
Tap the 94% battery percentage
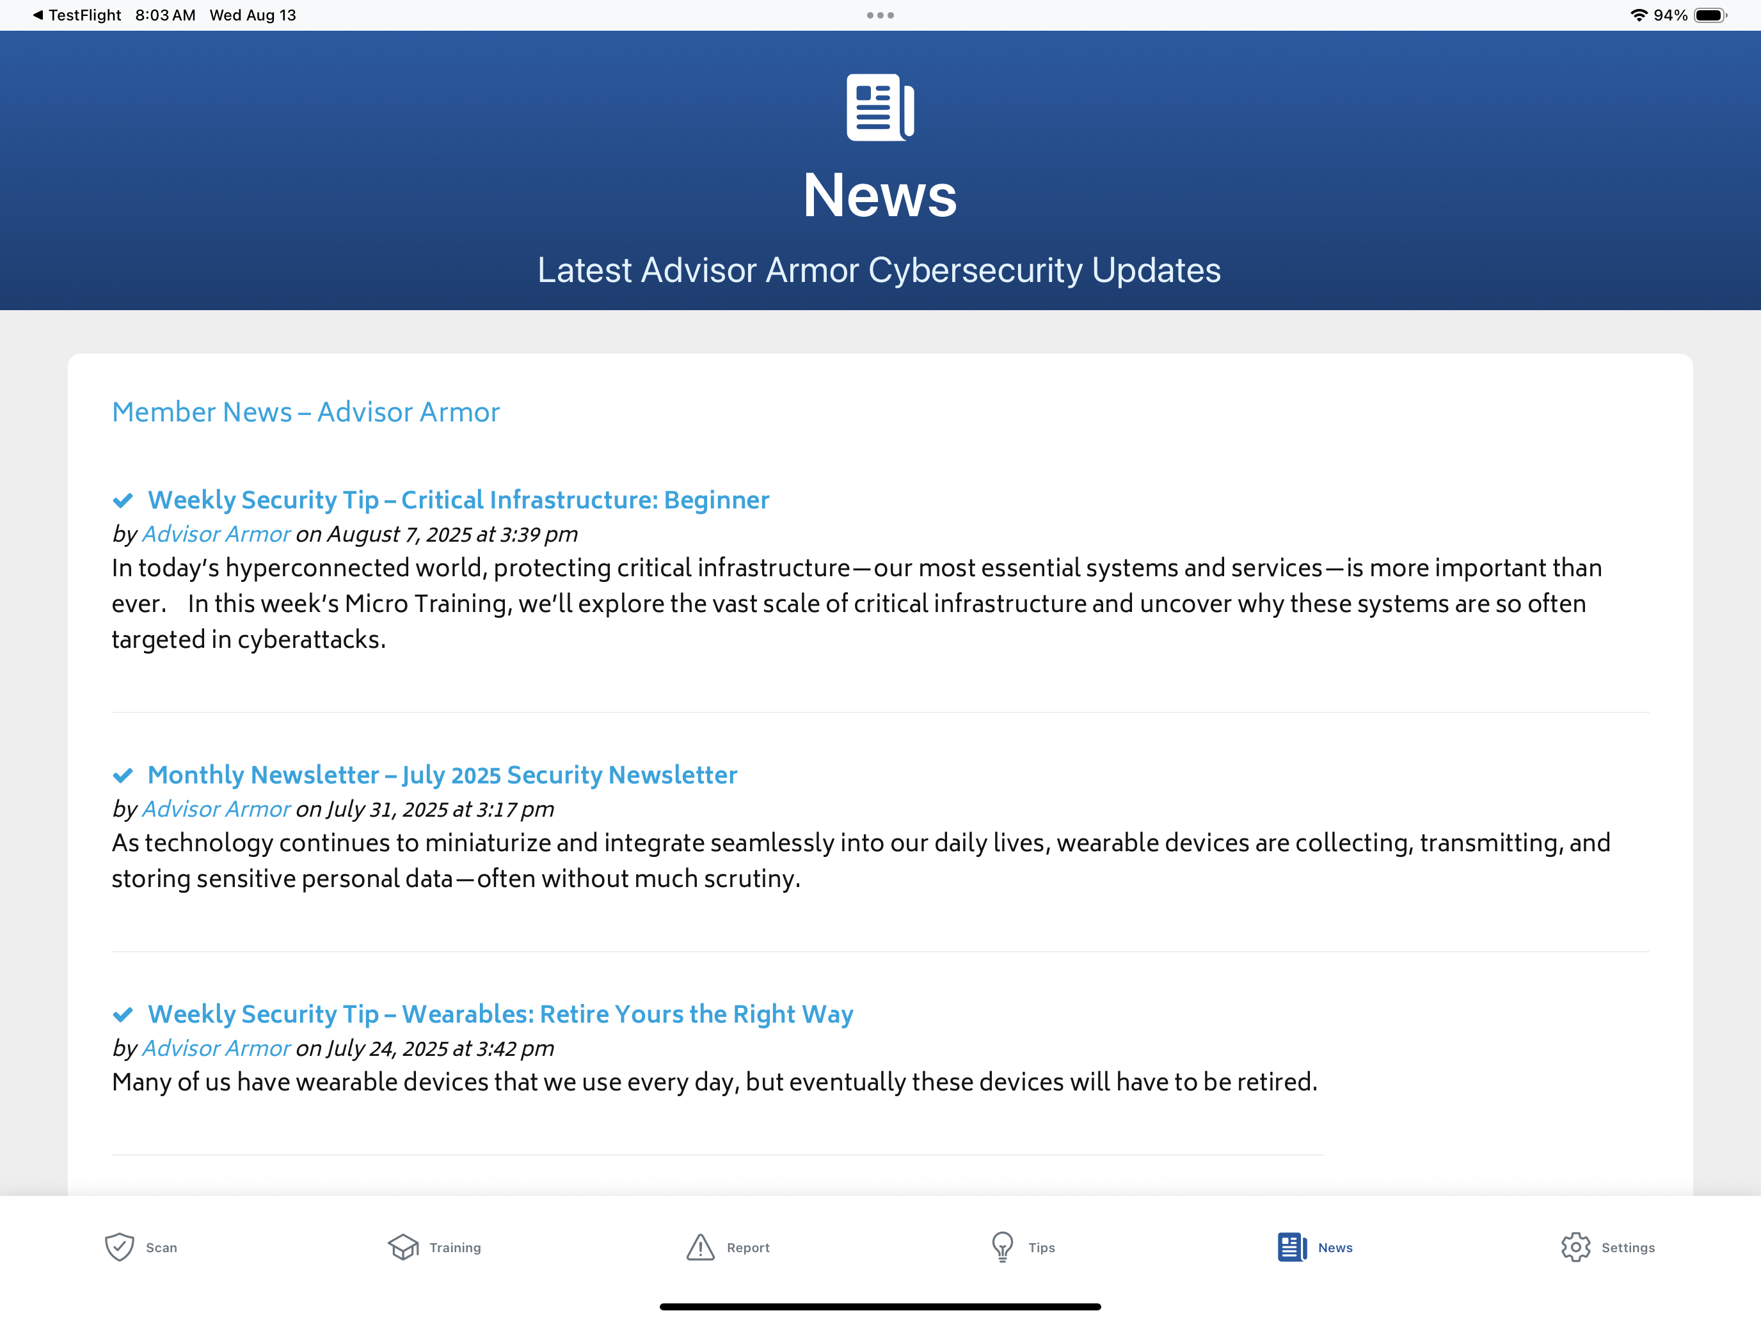click(x=1670, y=15)
